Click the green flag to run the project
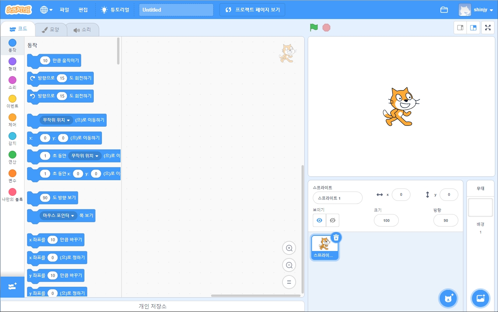Screen dimensions: 498x312 pos(314,28)
